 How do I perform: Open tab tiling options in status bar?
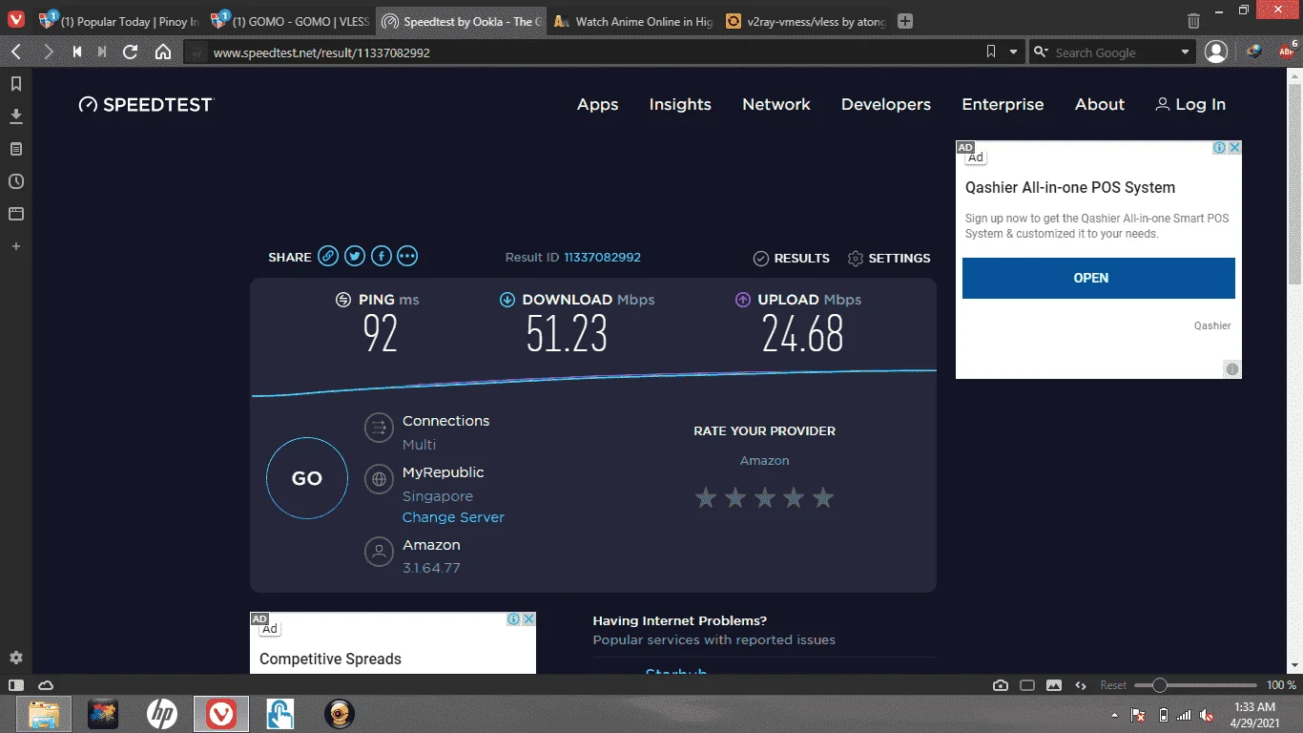click(1027, 685)
